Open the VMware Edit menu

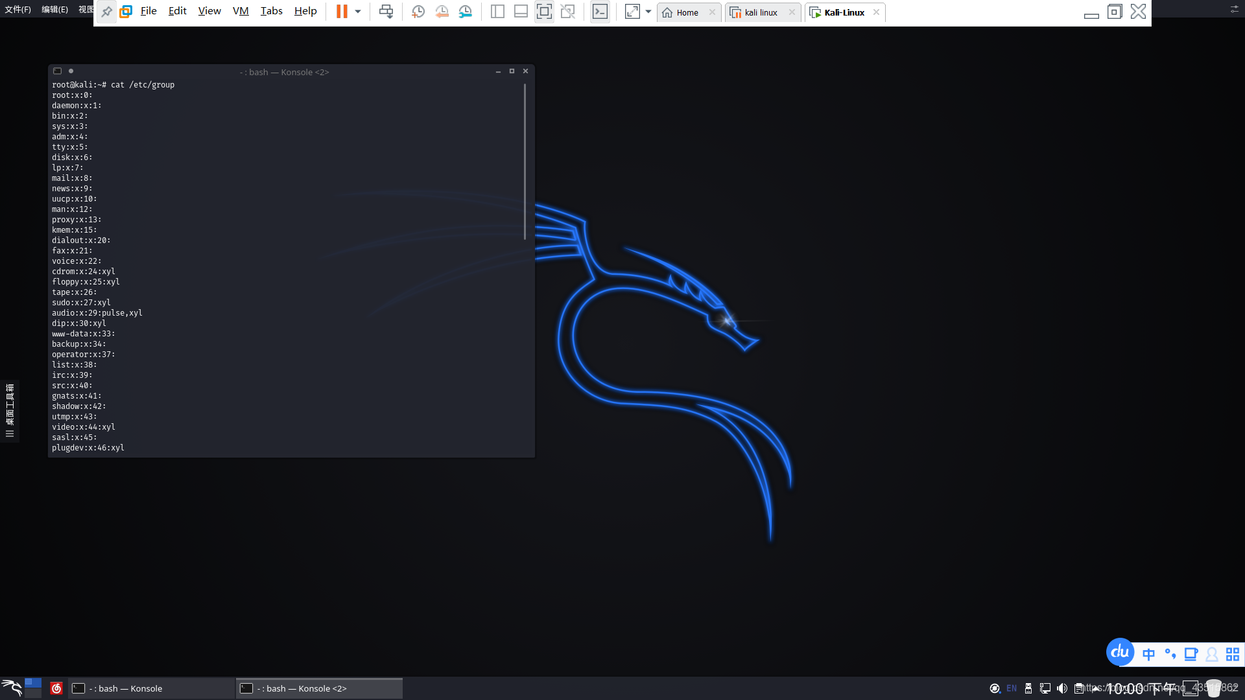click(177, 11)
